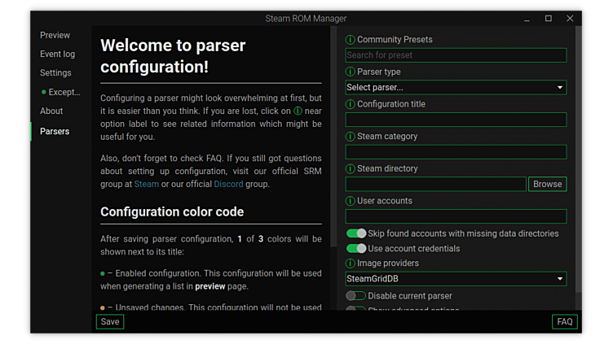This screenshot has width=613, height=344.
Task: Open the About page
Action: [x=51, y=111]
